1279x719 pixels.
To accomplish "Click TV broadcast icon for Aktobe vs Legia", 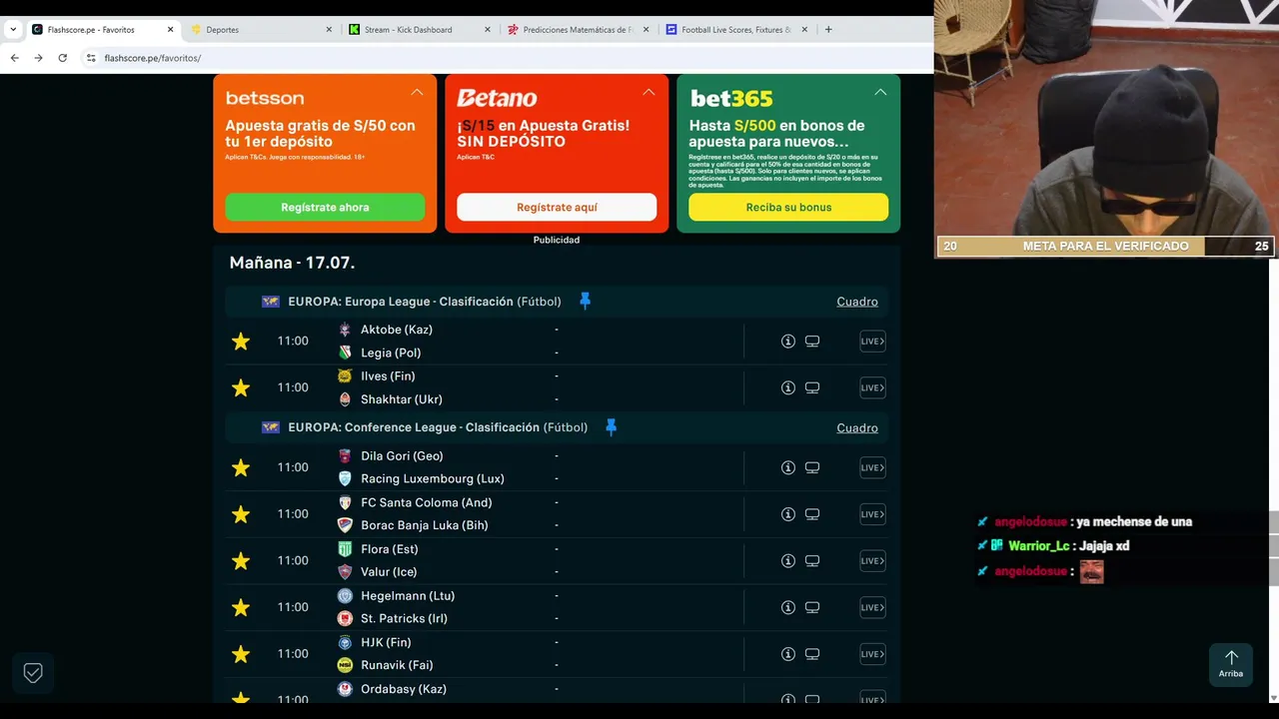I will [812, 342].
